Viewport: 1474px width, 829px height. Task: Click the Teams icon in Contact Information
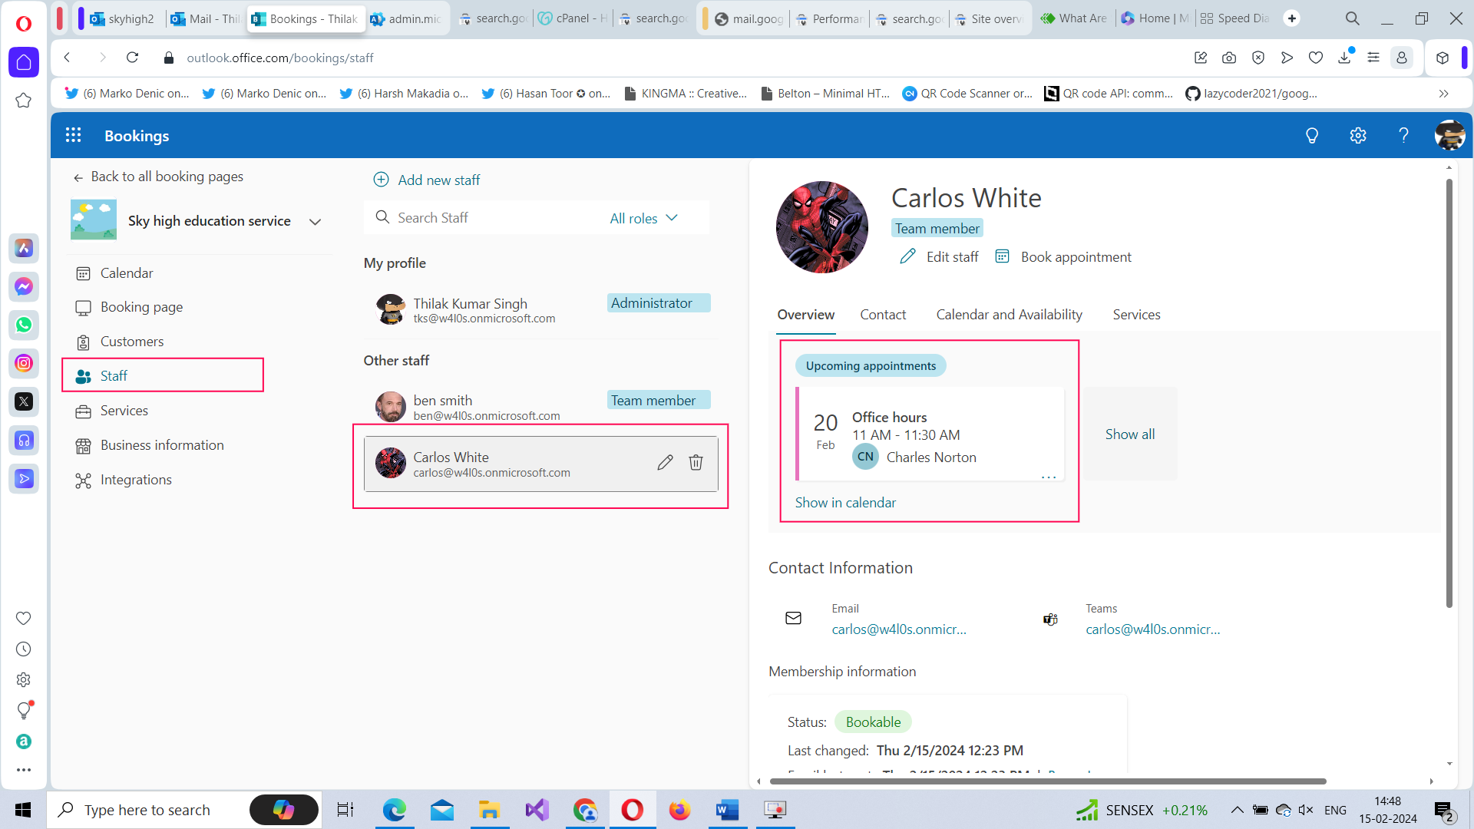click(1049, 619)
